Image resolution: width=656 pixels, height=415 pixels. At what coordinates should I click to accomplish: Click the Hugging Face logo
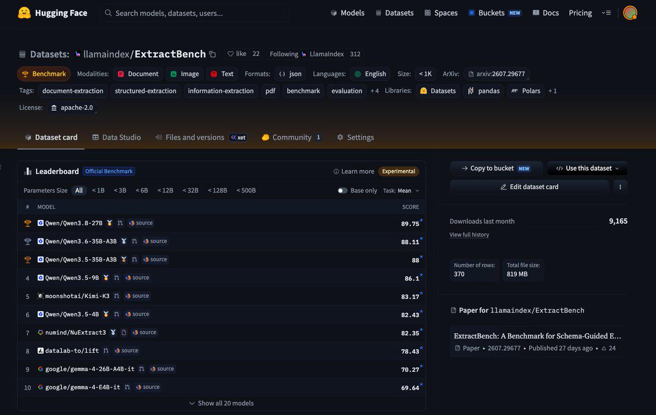tap(52, 13)
